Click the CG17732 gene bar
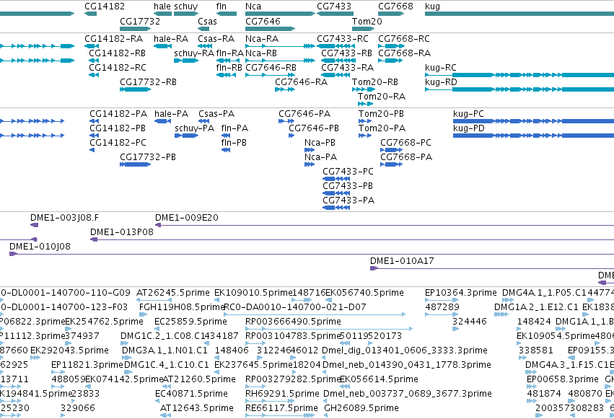The image size is (614, 419). (136, 29)
